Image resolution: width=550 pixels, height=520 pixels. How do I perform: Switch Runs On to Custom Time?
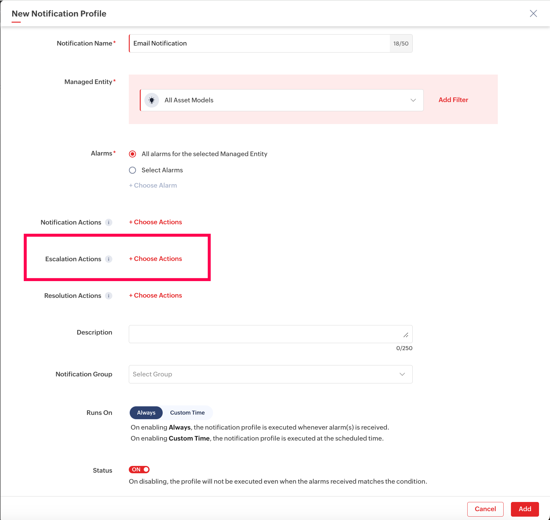click(187, 413)
